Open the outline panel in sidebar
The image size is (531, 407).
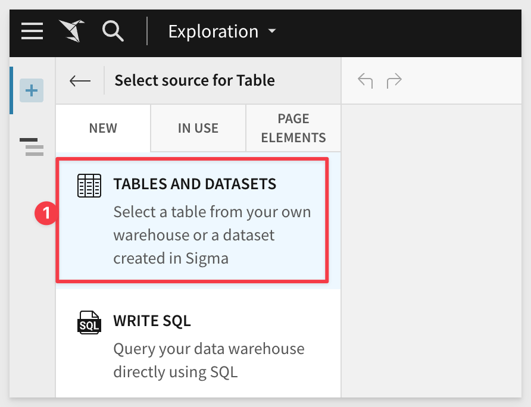coord(32,146)
